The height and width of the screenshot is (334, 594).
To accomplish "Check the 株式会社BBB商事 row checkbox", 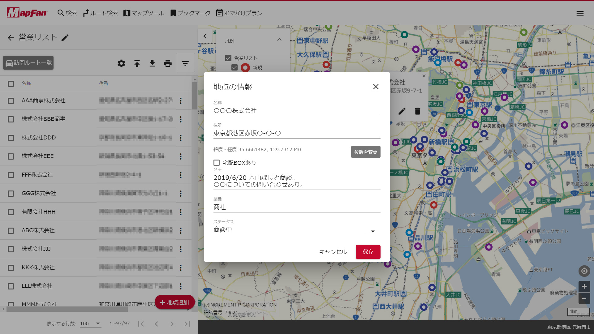I will [11, 119].
